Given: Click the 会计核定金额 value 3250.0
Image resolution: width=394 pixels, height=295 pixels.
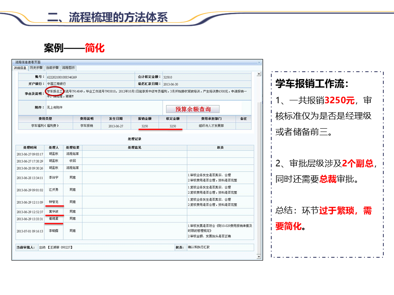Looking at the screenshot, I should point(167,77).
